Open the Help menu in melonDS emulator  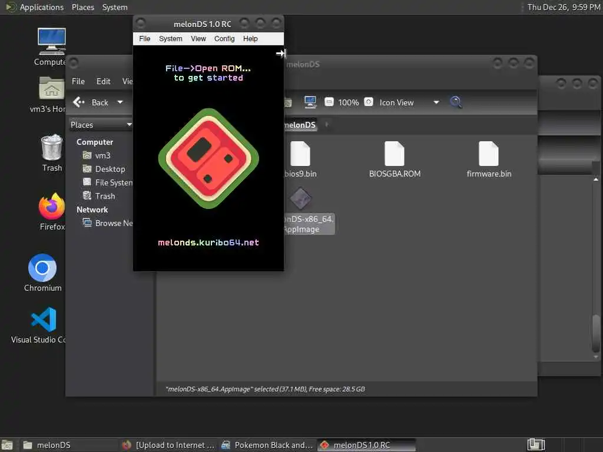coord(250,39)
